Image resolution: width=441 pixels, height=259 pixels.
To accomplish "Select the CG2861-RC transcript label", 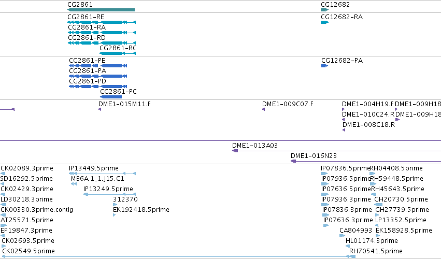I will pyautogui.click(x=118, y=48).
